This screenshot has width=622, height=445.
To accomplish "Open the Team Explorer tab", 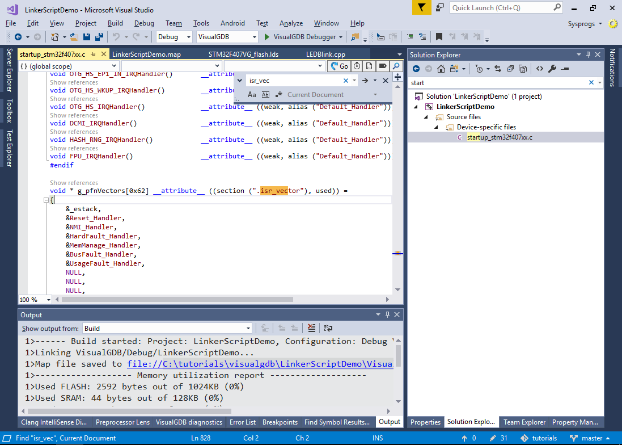I will tap(524, 422).
